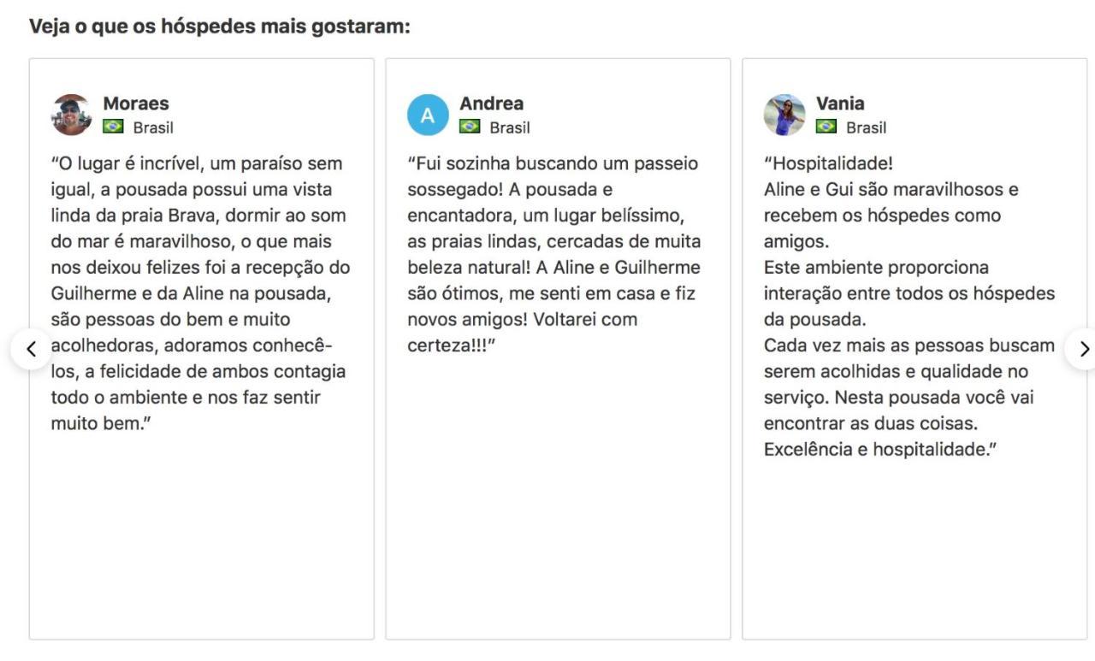
Task: Select the reviewer name Moraes
Action: click(x=136, y=103)
